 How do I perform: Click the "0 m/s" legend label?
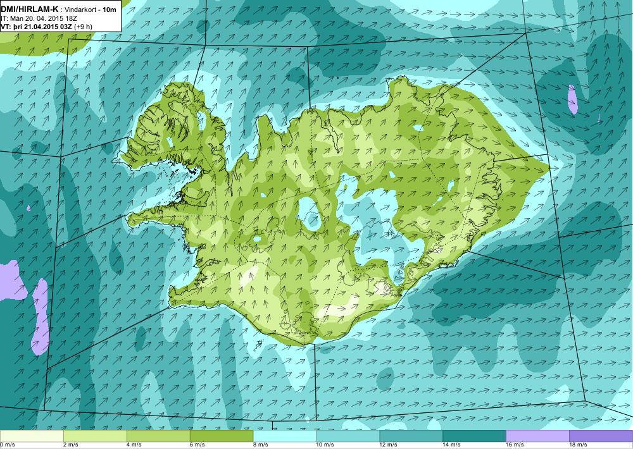tap(7, 445)
